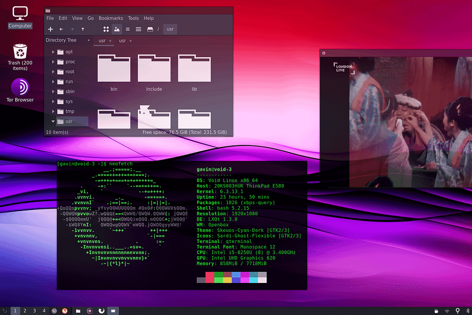472x315 pixels.
Task: Click the terminal icon in the taskbar
Action: click(113, 310)
